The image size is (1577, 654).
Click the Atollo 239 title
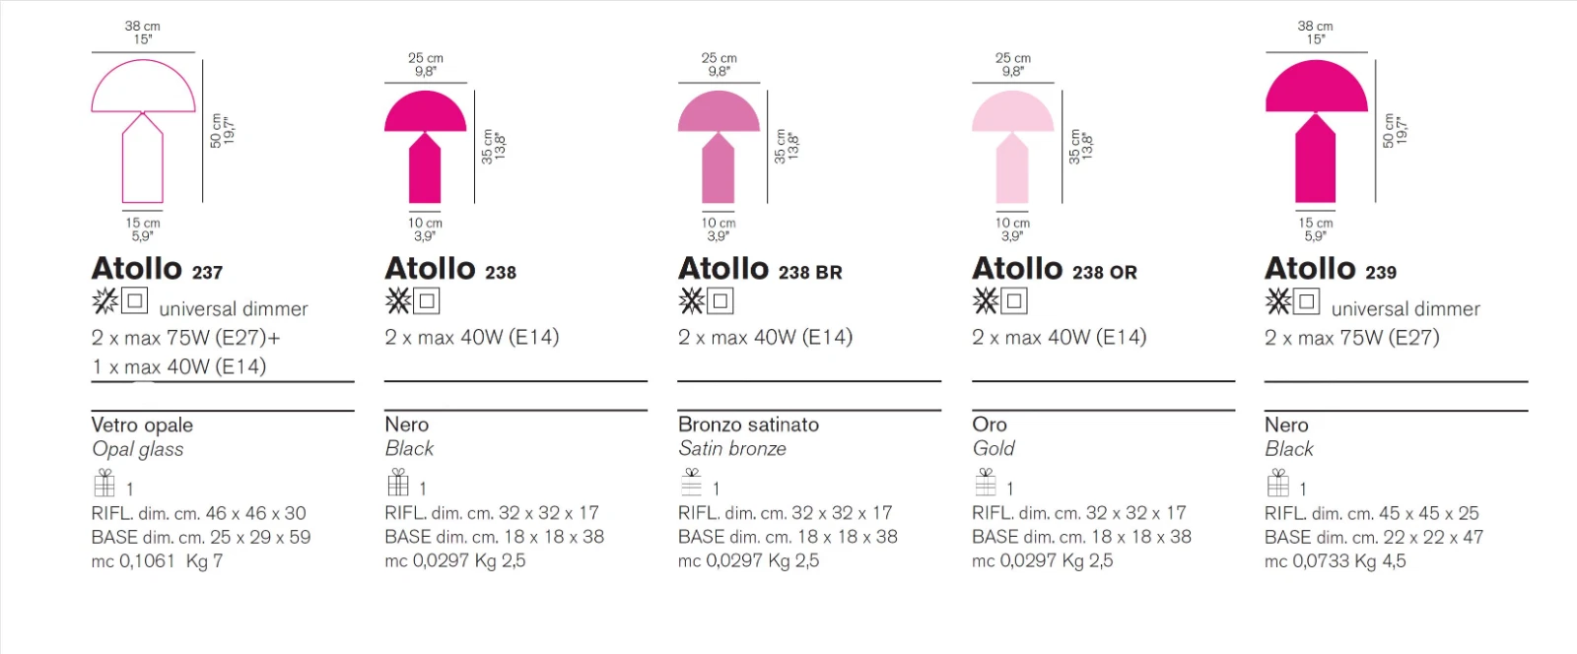pos(1331,269)
